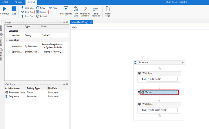Image resolution: width=209 pixels, height=129 pixels.
Task: Click Step Over
Action: click(28, 12)
